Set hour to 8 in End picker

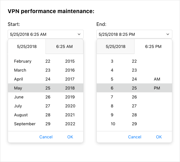coord(112,106)
